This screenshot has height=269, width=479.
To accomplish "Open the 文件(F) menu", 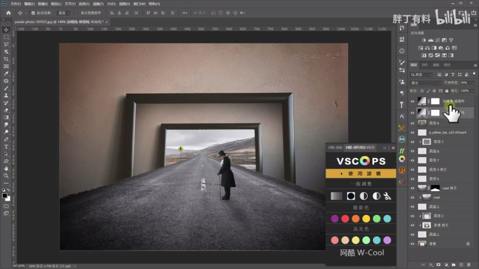I will tap(15, 3).
